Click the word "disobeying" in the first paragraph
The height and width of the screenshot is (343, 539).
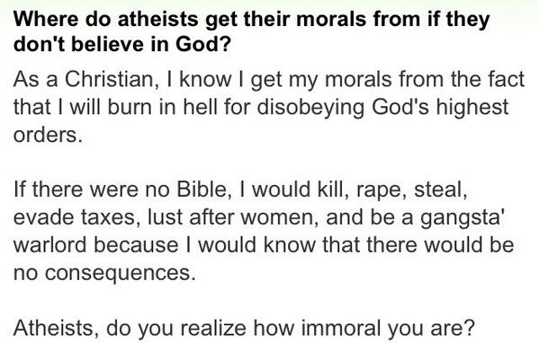coord(310,108)
